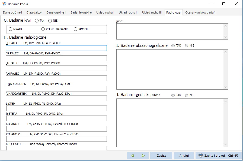Maximize the Badanie konia window
This screenshot has height=161, width=243.
tap(224, 4)
